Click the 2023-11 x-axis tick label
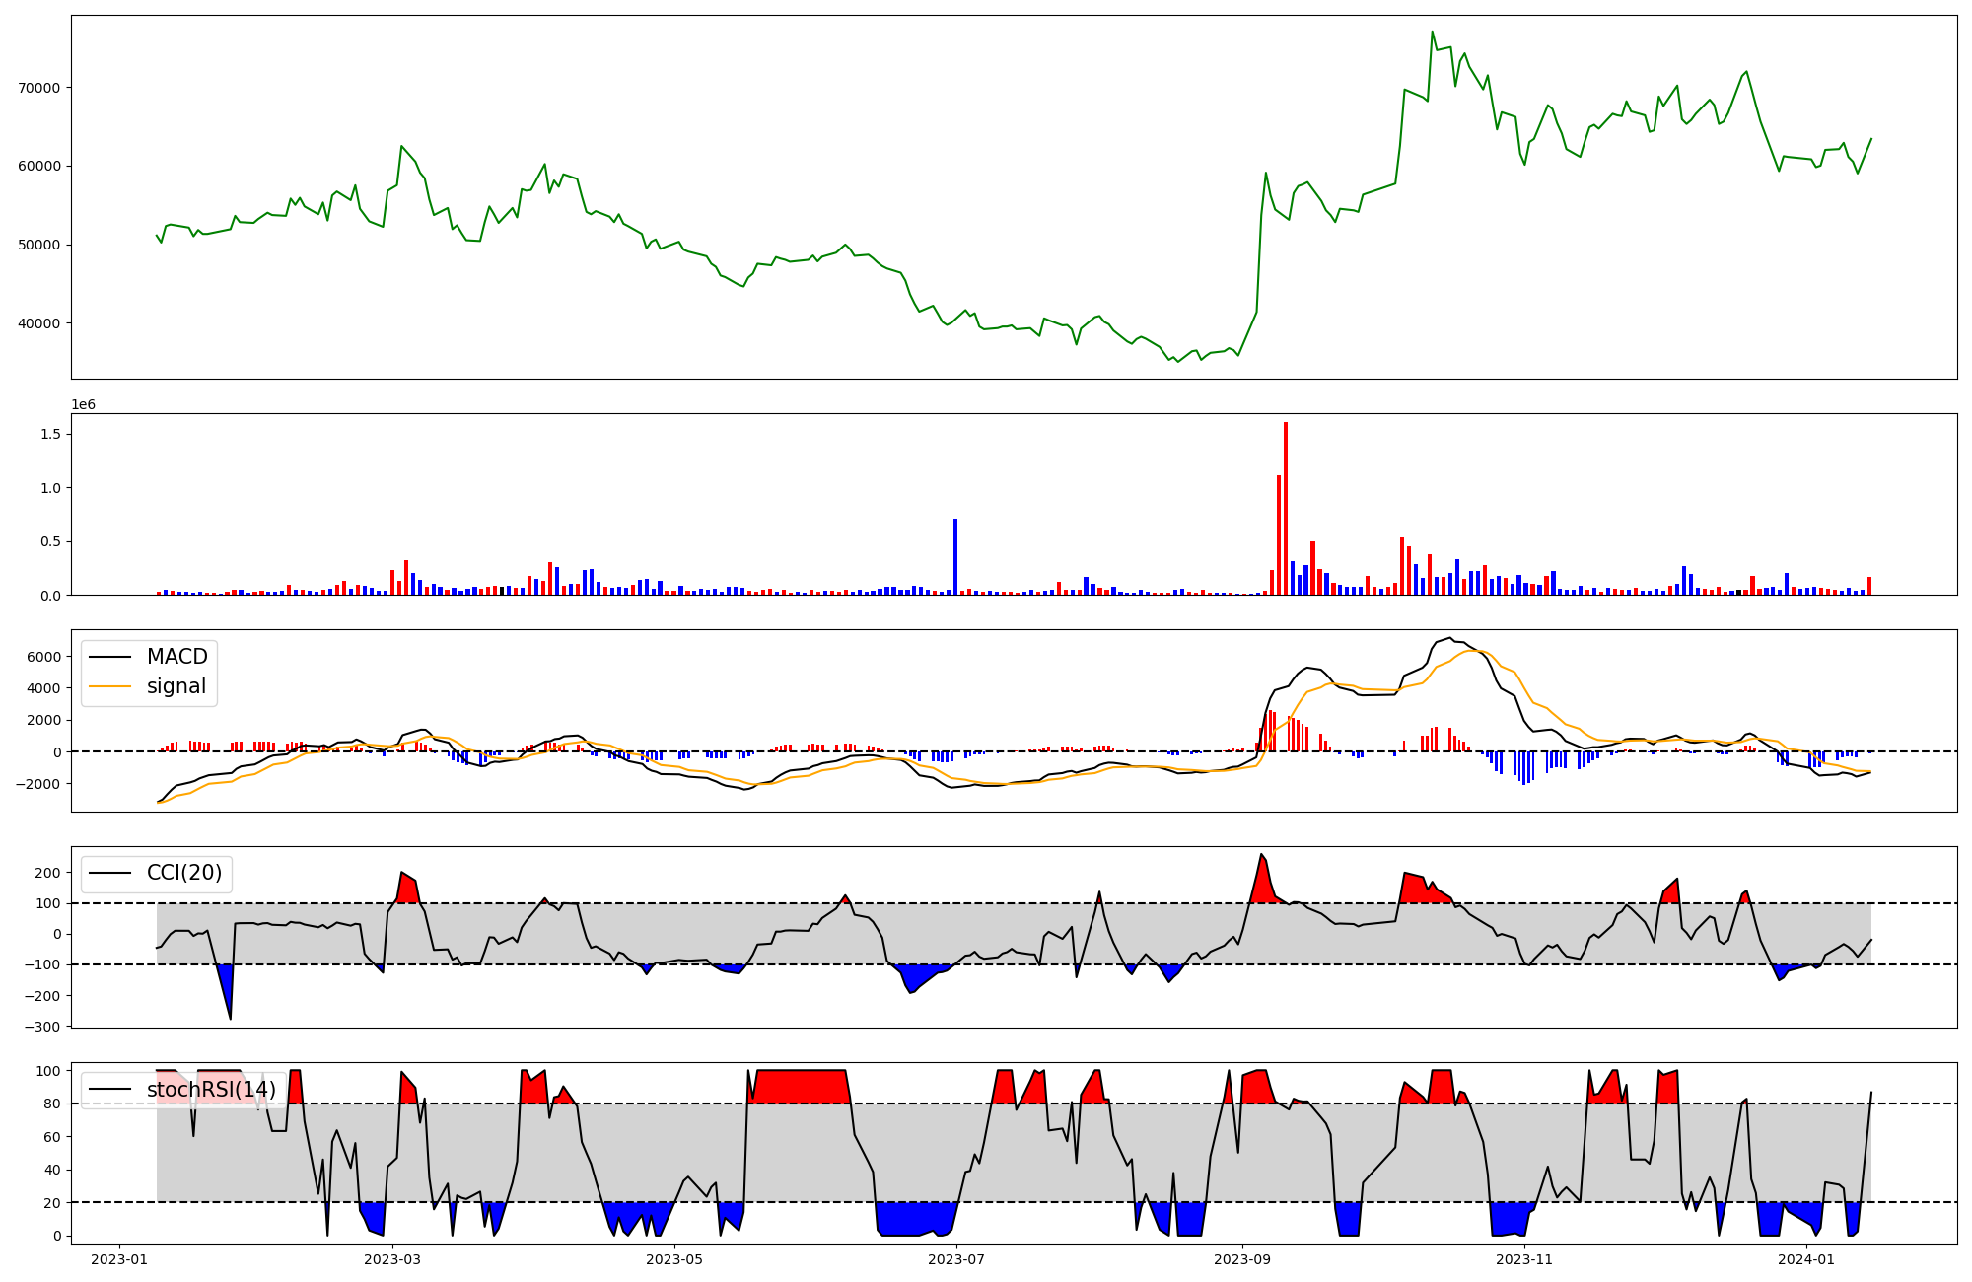 tap(1524, 1259)
